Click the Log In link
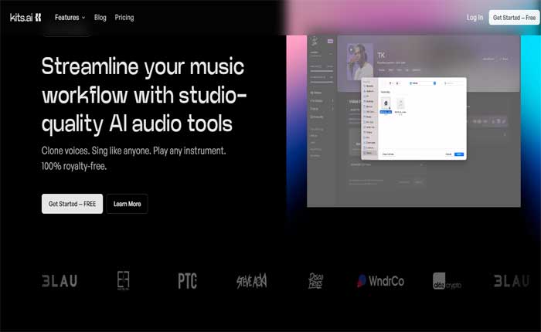541x332 pixels. (x=475, y=17)
